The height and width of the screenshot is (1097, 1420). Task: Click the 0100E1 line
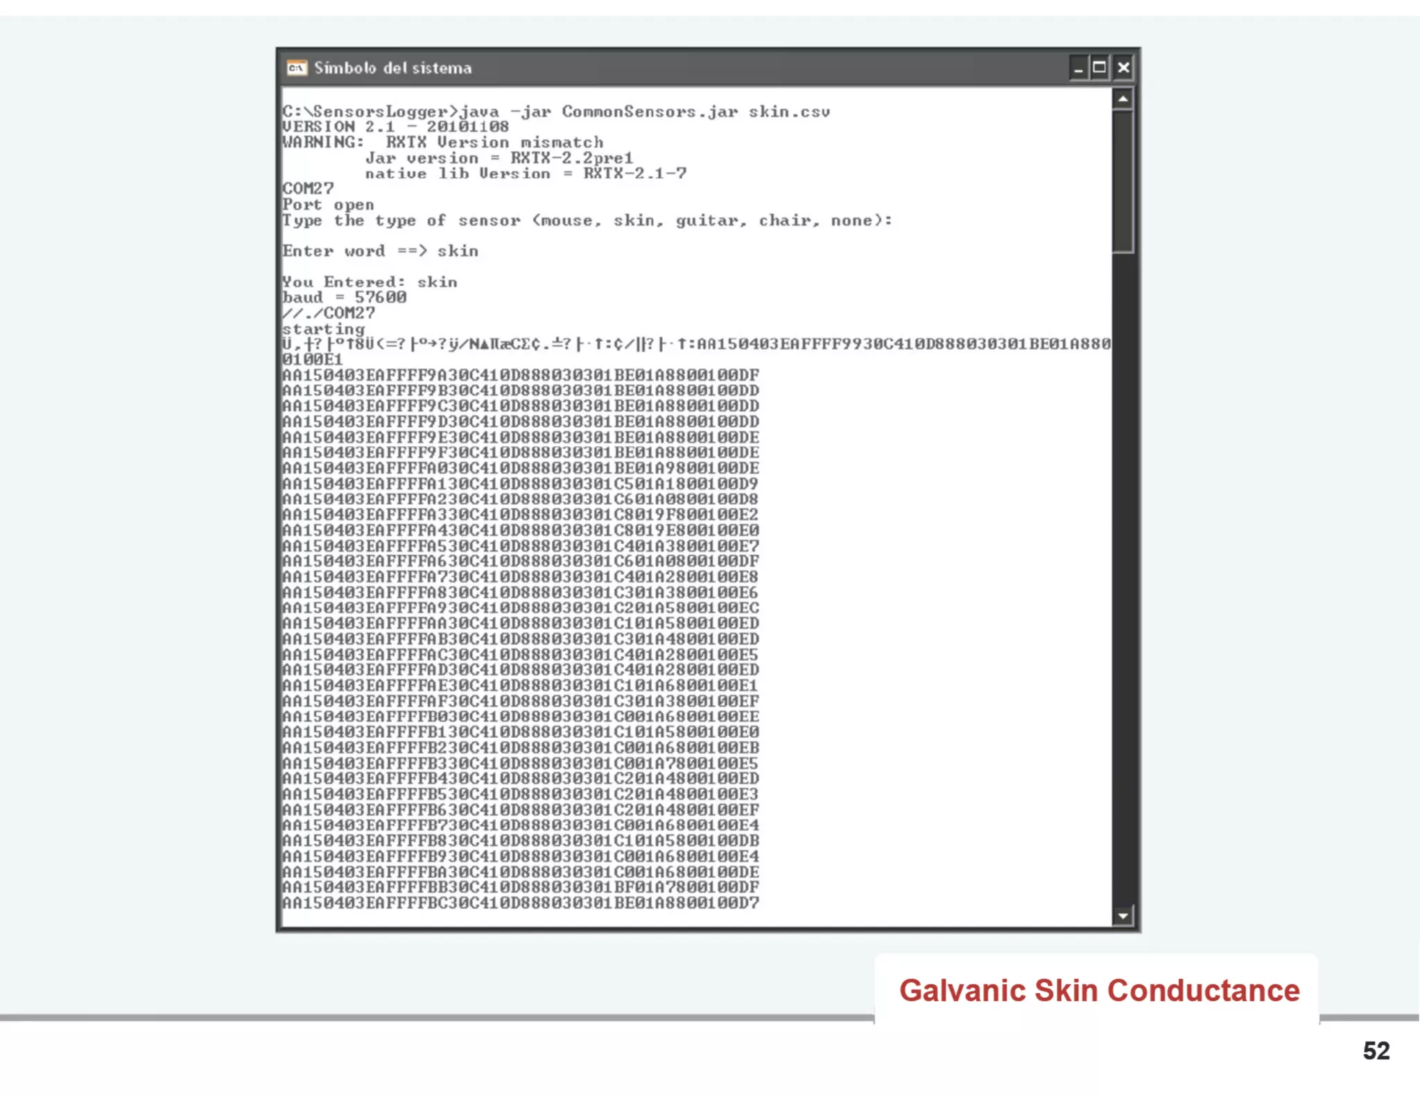click(x=312, y=359)
